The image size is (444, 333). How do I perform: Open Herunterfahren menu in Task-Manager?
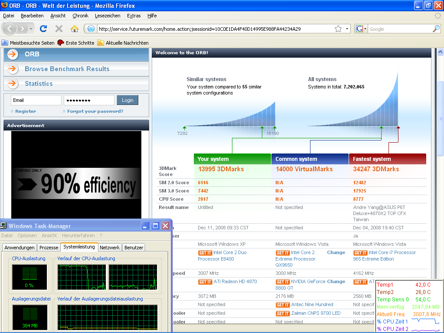point(78,235)
